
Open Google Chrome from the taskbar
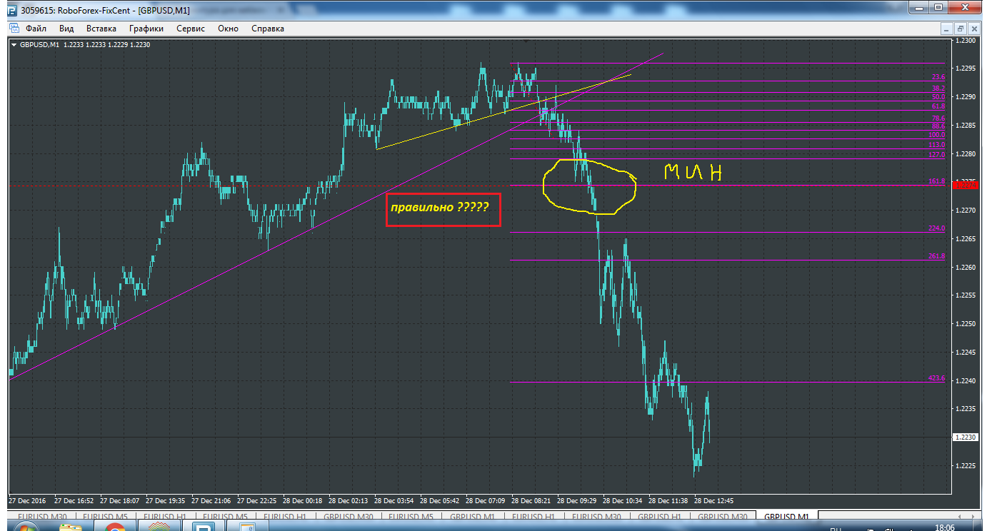point(115,527)
